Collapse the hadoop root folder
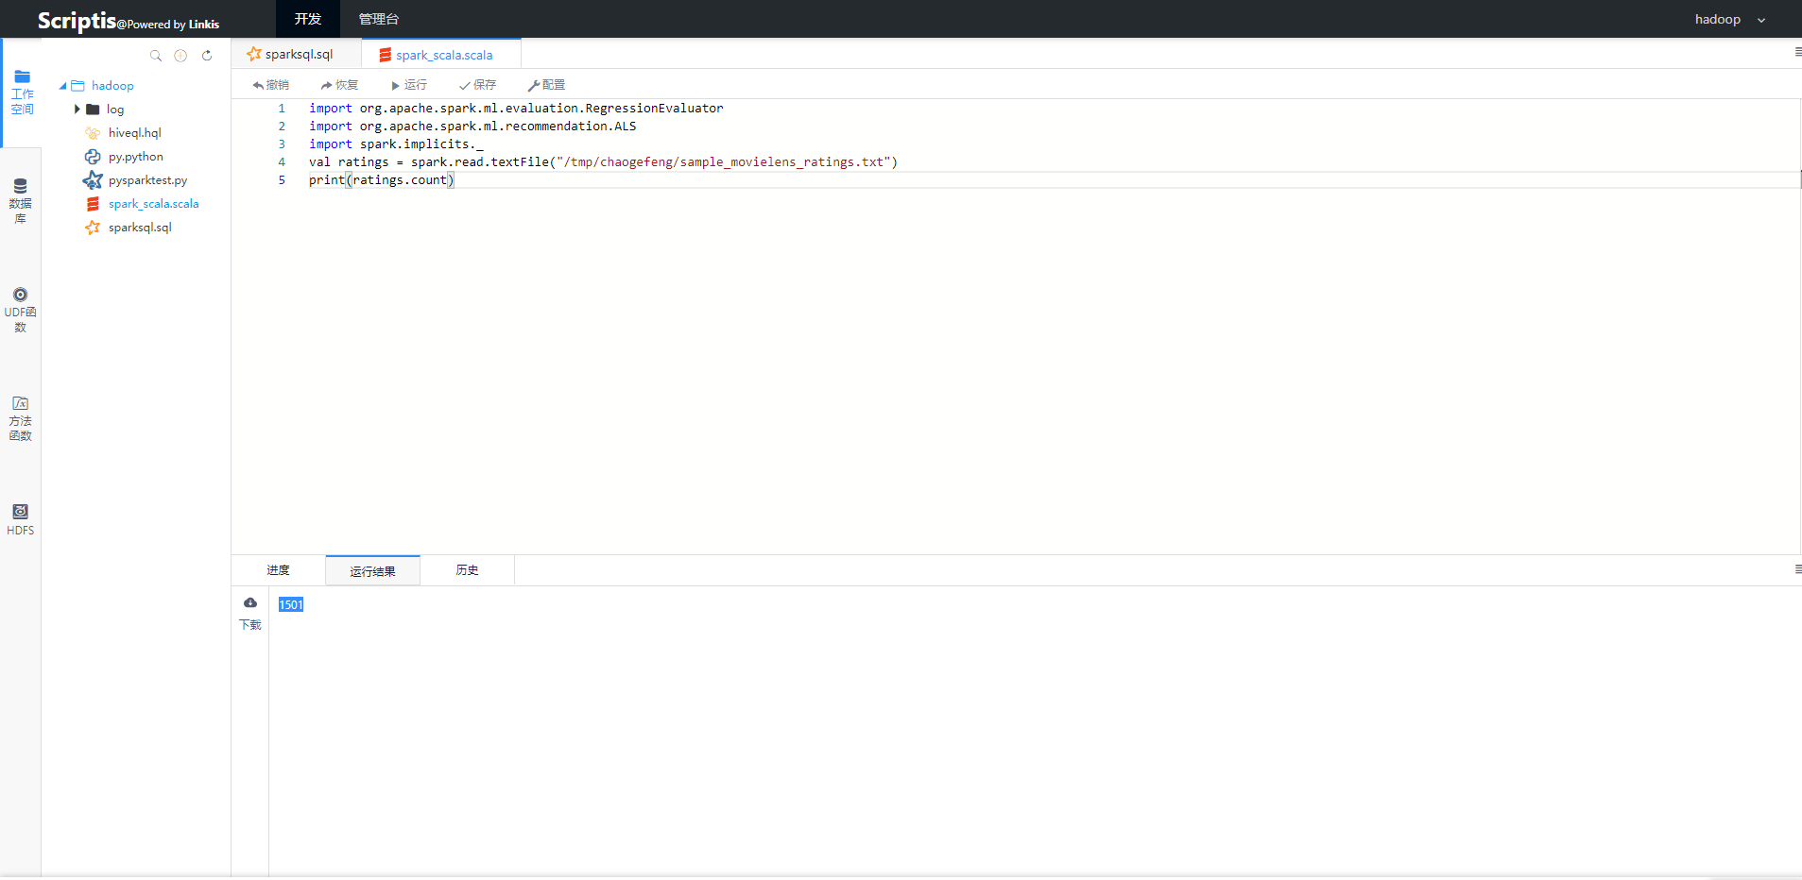Image resolution: width=1802 pixels, height=880 pixels. coord(63,86)
